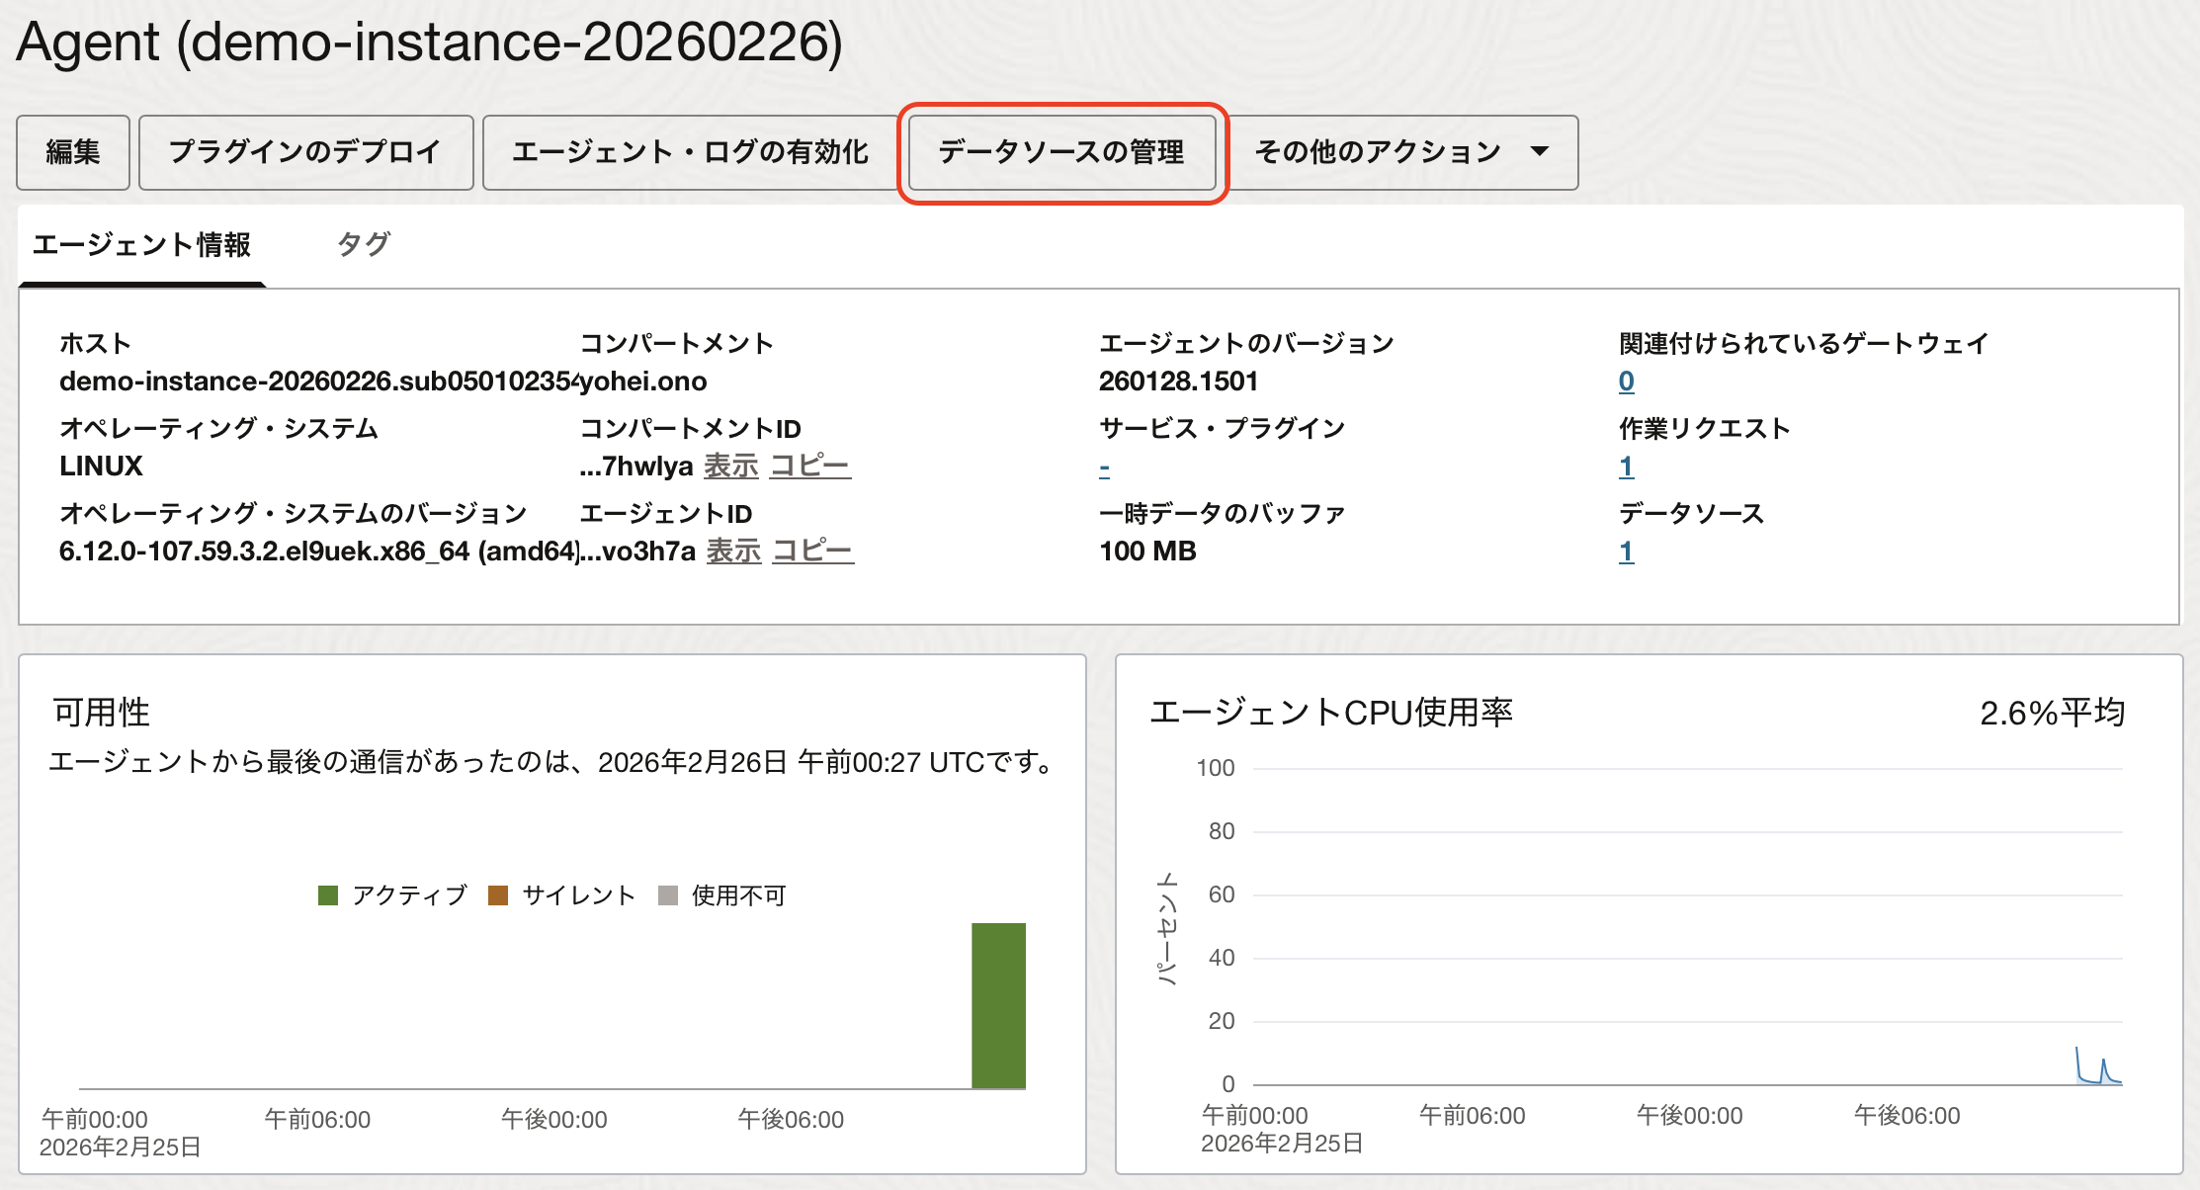Open データソースの管理

pyautogui.click(x=1061, y=152)
